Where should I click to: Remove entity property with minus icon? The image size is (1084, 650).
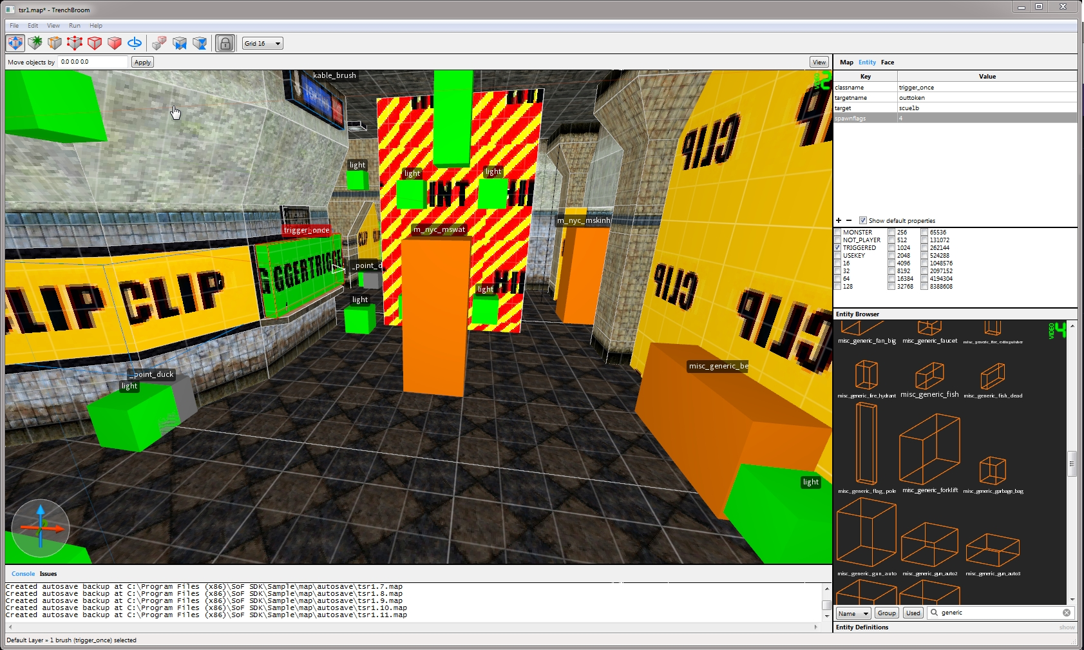click(x=849, y=220)
